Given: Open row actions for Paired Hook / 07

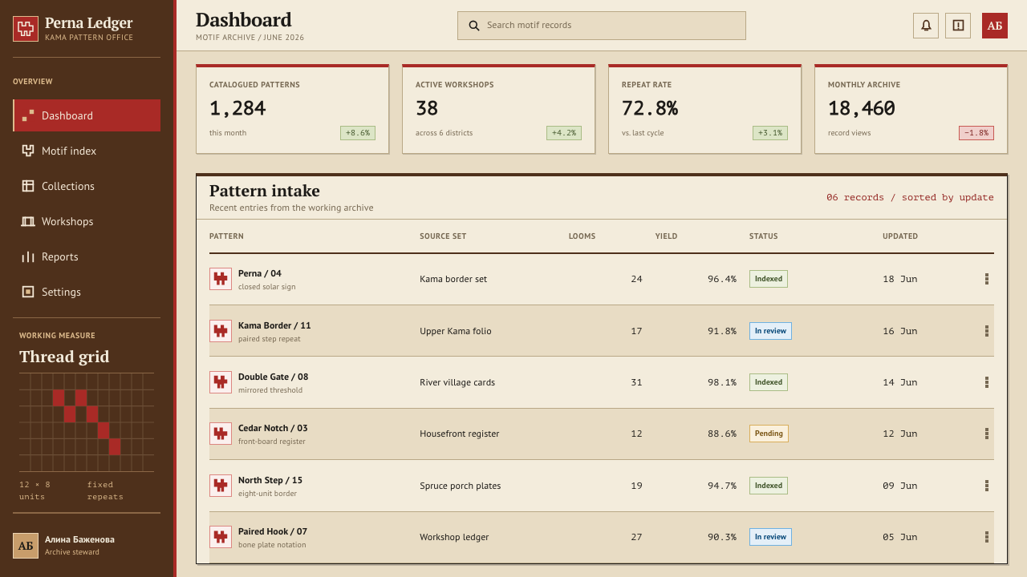Looking at the screenshot, I should pyautogui.click(x=986, y=537).
